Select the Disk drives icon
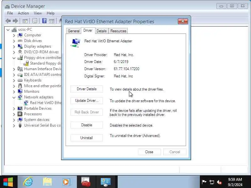 [x=20, y=41]
